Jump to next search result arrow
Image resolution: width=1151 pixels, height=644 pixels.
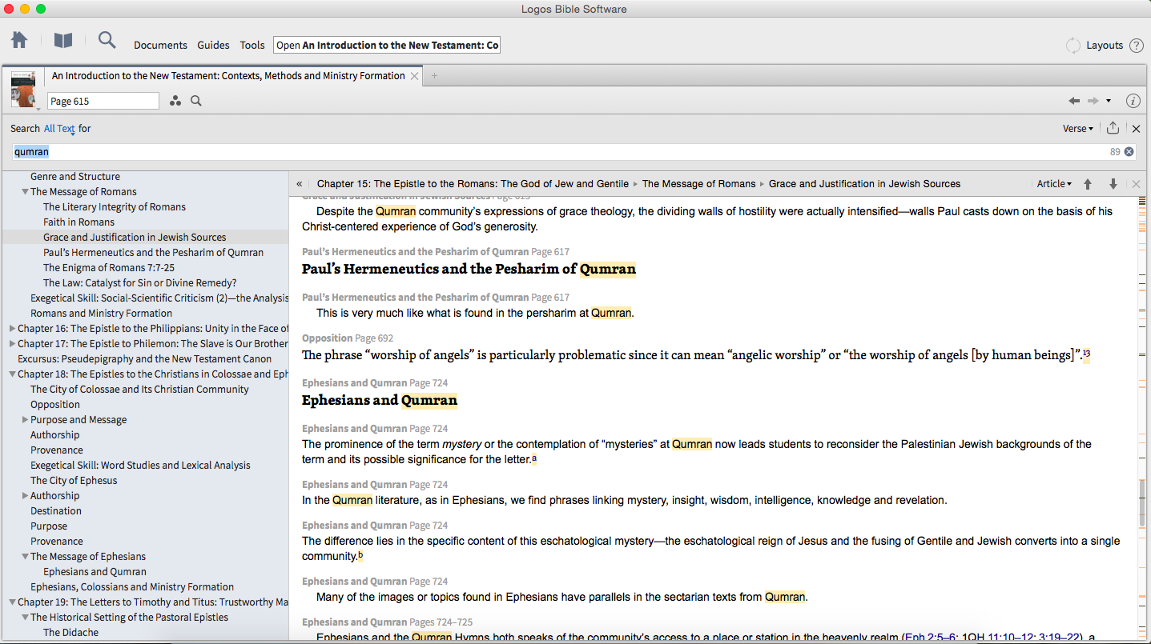pos(1113,184)
